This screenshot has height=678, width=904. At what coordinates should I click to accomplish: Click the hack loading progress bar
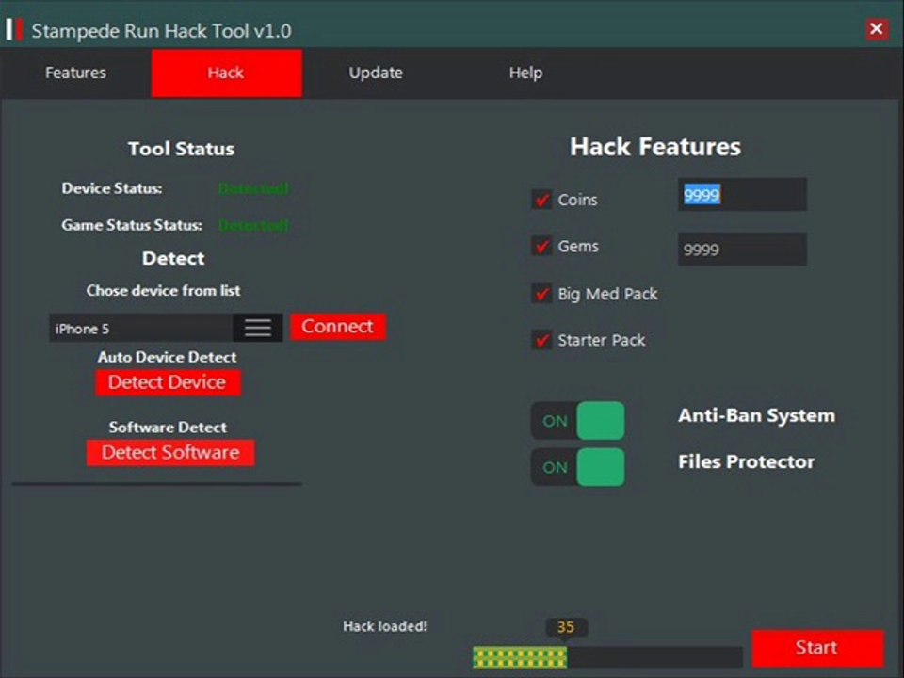click(607, 657)
